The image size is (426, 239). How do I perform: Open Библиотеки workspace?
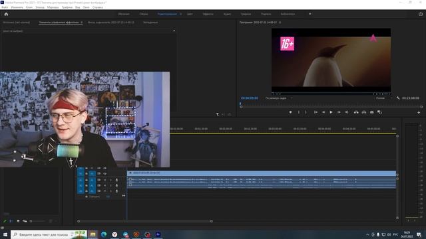point(288,14)
